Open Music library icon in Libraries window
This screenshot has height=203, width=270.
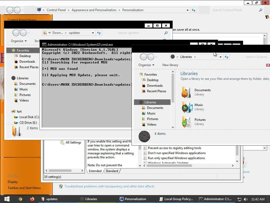[187, 107]
